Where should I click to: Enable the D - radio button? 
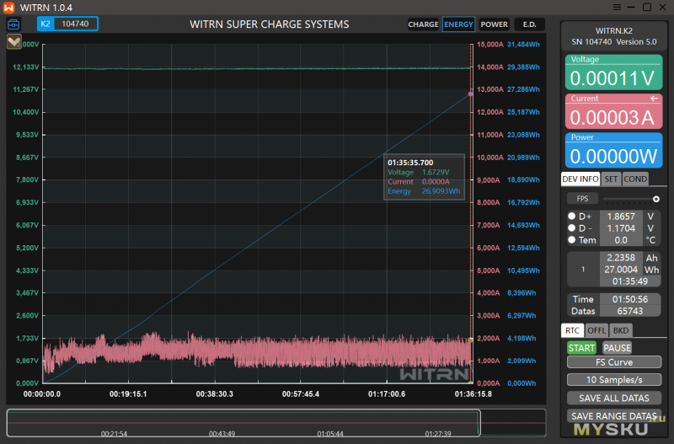[571, 228]
